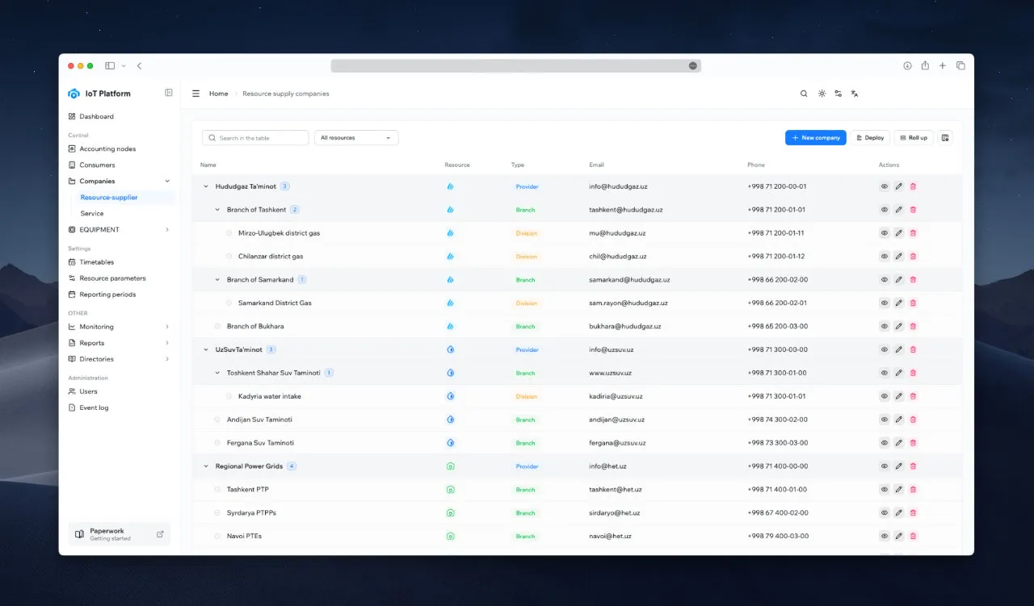The image size is (1034, 606).
Task: Focus the Search in the table field
Action: pos(254,137)
